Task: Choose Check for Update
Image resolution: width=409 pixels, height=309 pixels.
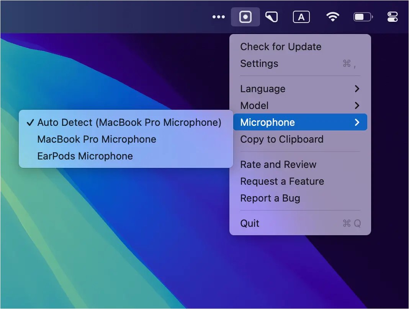Action: click(281, 47)
